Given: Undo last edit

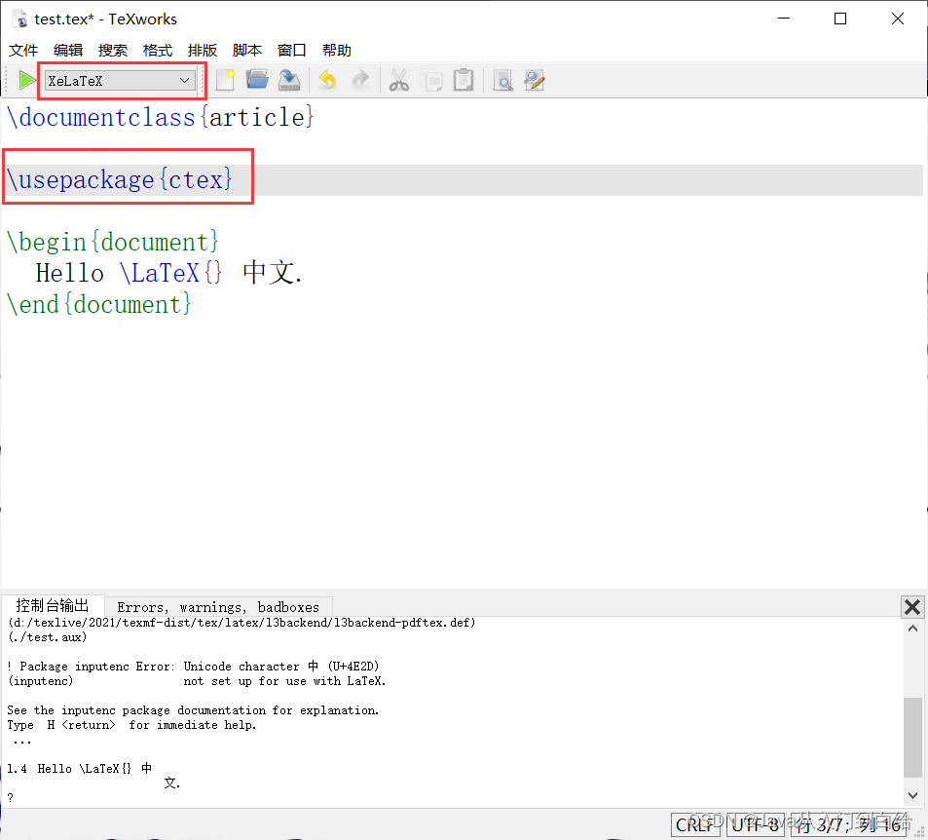Looking at the screenshot, I should [x=328, y=80].
